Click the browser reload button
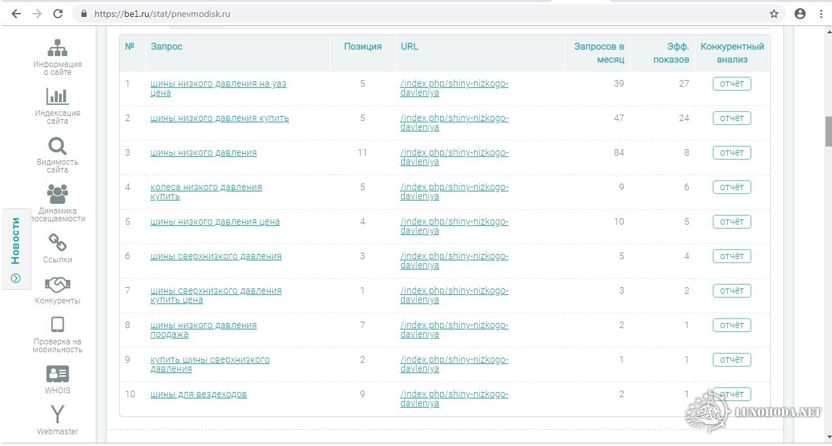This screenshot has width=832, height=446. click(x=58, y=14)
